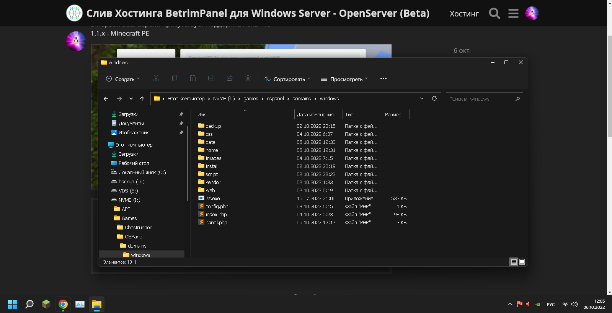Go up one folder level

point(142,99)
